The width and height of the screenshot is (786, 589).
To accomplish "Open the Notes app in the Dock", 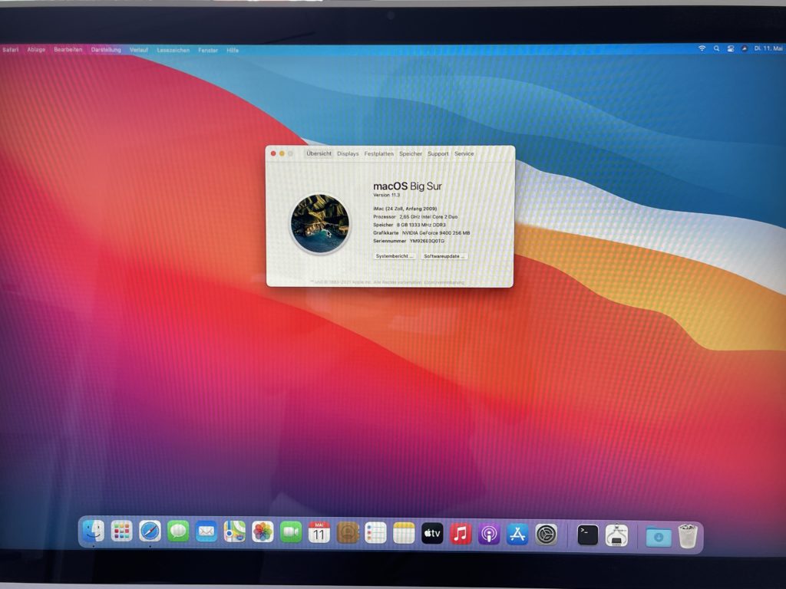I will (x=404, y=534).
